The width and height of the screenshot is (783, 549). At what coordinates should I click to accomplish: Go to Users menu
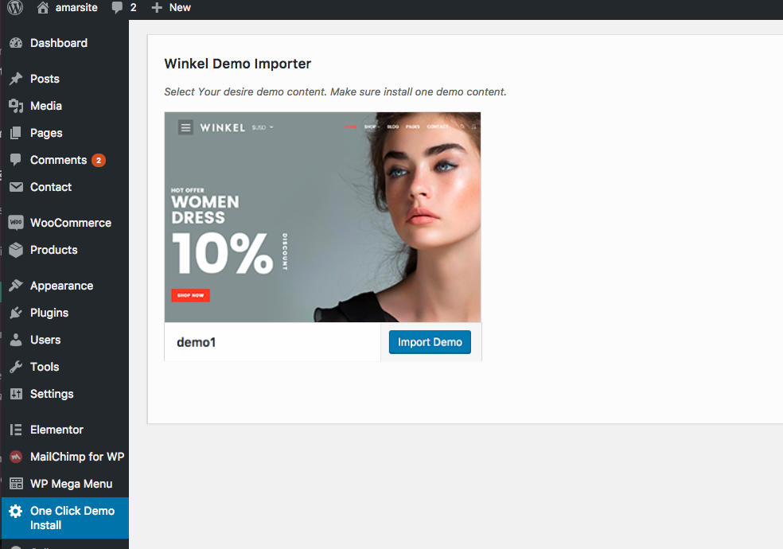[x=45, y=340]
